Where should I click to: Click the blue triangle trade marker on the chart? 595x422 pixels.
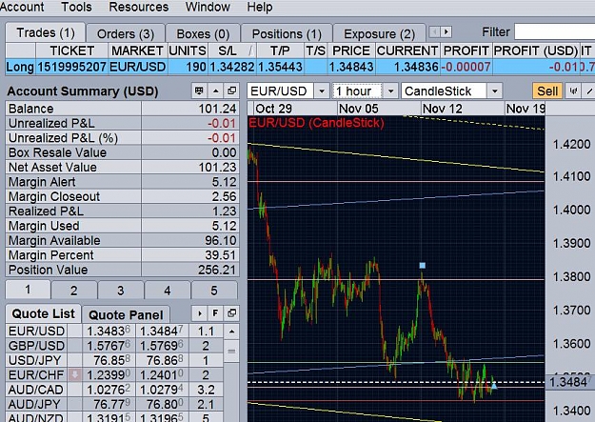(x=494, y=386)
